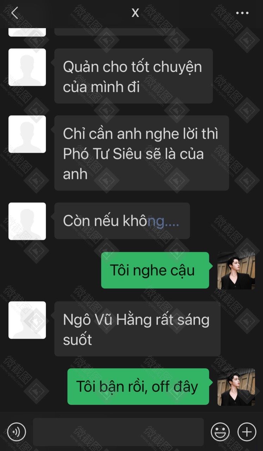Open the plus attachments panel
263x451 pixels.
click(x=247, y=432)
